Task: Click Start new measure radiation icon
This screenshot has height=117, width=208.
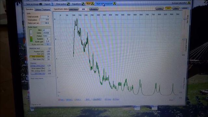Action: click(114, 4)
